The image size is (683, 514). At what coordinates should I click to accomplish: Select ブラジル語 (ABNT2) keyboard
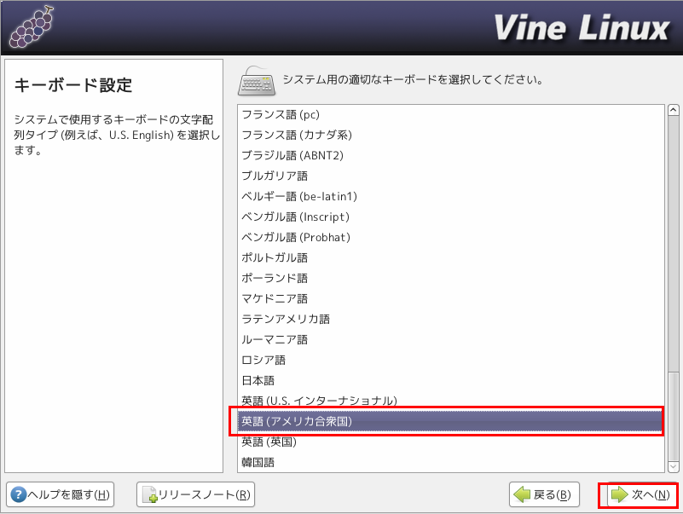pyautogui.click(x=451, y=155)
